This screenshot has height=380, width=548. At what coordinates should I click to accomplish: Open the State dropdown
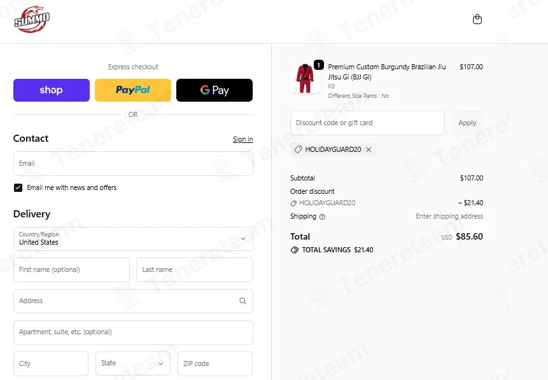(x=133, y=363)
